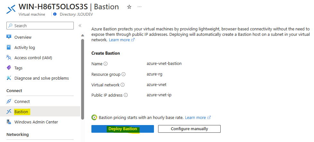Viewport: 314px width, 142px height.
Task: Open Learn more link about Azure Bastion
Action: 122,40
